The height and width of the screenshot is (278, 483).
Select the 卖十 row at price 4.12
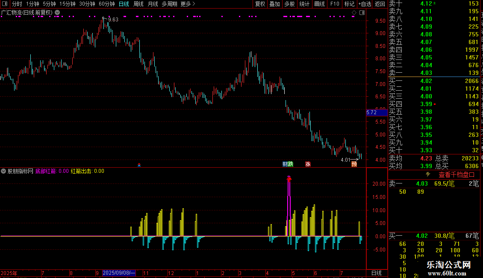pyautogui.click(x=434, y=3)
